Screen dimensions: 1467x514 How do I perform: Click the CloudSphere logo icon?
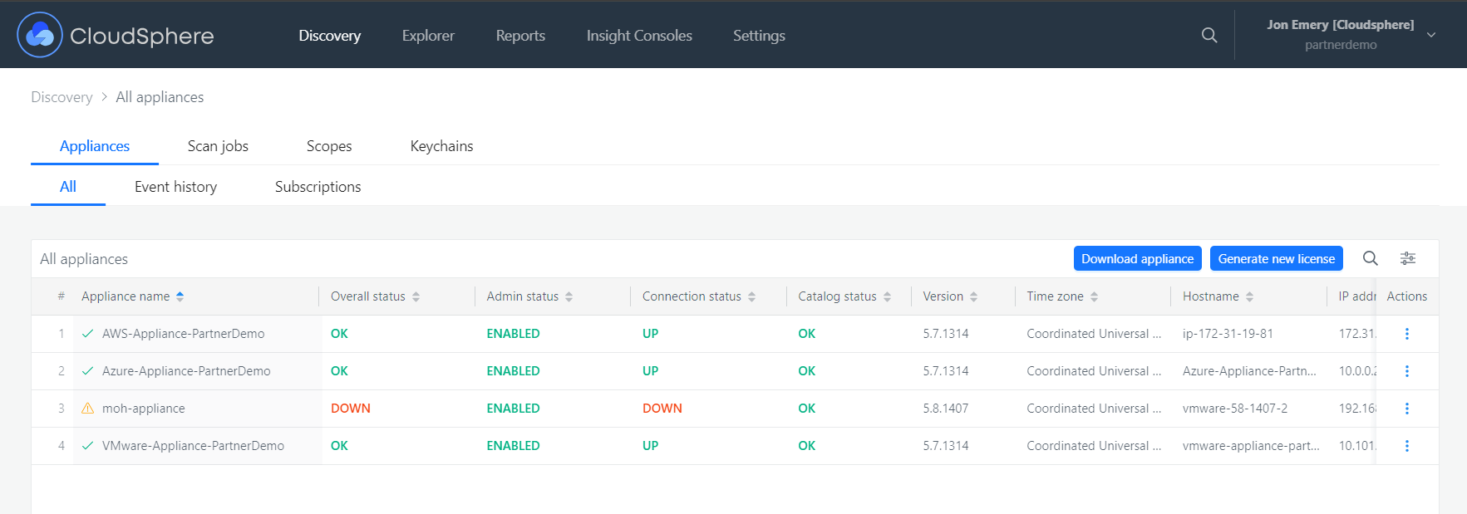pos(40,35)
